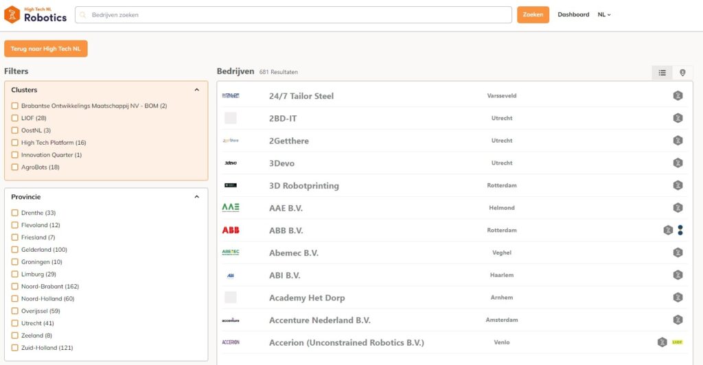Click the Helmond location text
This screenshot has height=365, width=703.
coord(502,207)
